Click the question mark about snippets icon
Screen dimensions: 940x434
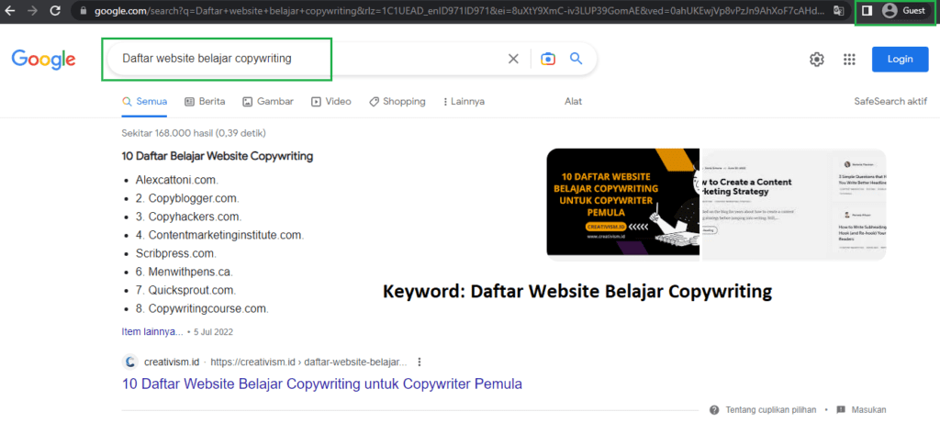click(x=714, y=410)
